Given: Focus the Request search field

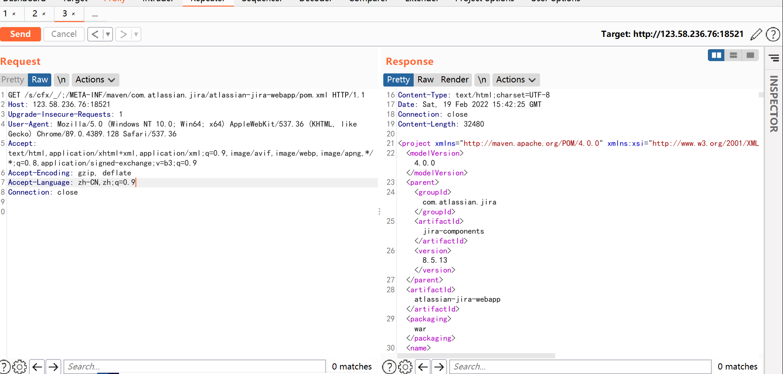Looking at the screenshot, I should (x=195, y=367).
